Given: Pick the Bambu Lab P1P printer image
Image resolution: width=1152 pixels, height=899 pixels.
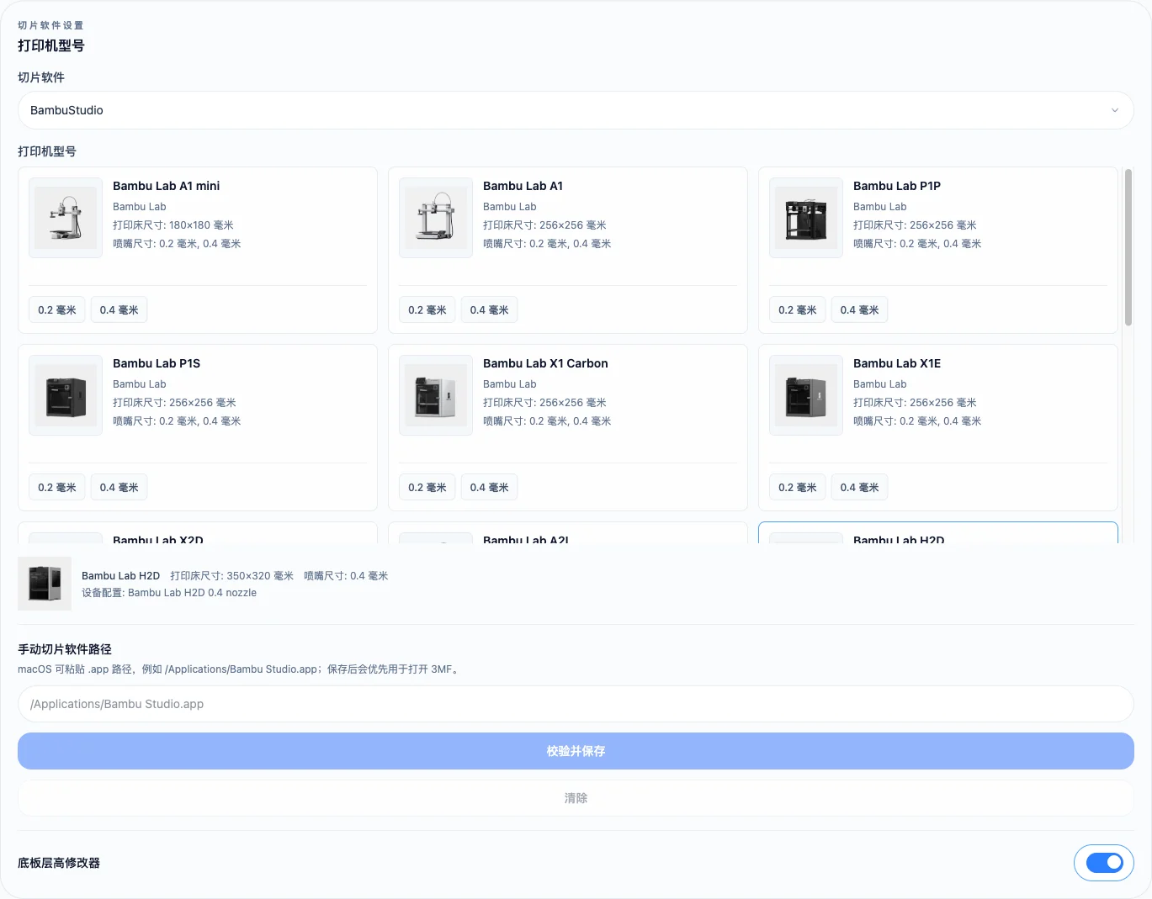Looking at the screenshot, I should click(x=806, y=218).
